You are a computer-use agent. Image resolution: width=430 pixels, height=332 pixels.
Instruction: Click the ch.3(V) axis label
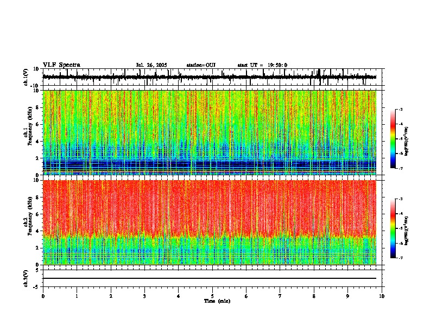pyautogui.click(x=26, y=278)
